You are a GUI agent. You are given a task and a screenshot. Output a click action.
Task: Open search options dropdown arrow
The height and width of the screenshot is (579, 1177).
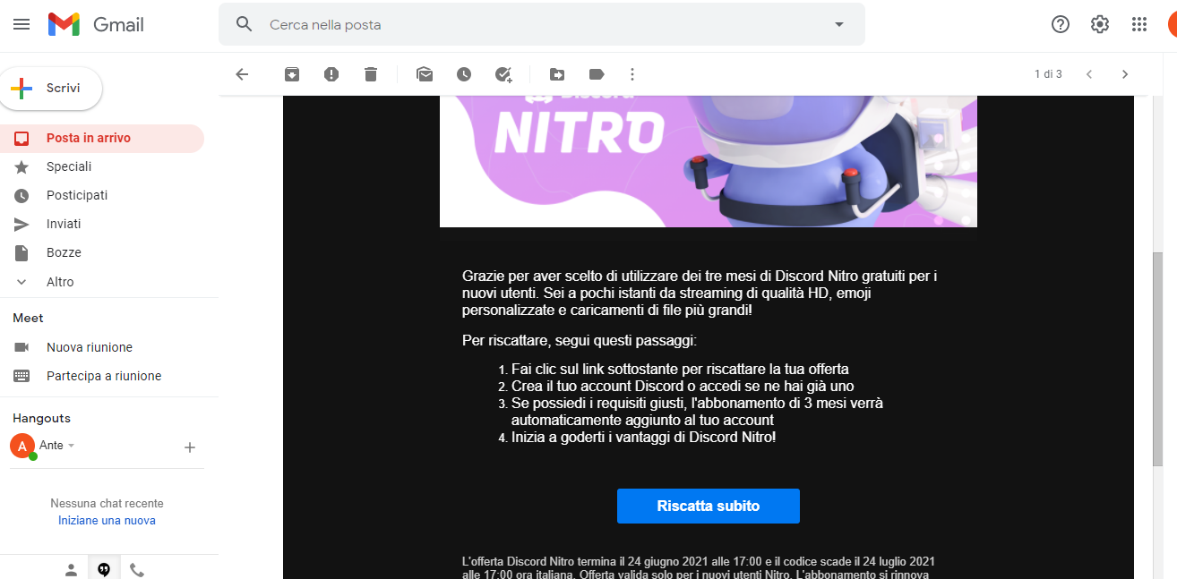coord(839,24)
